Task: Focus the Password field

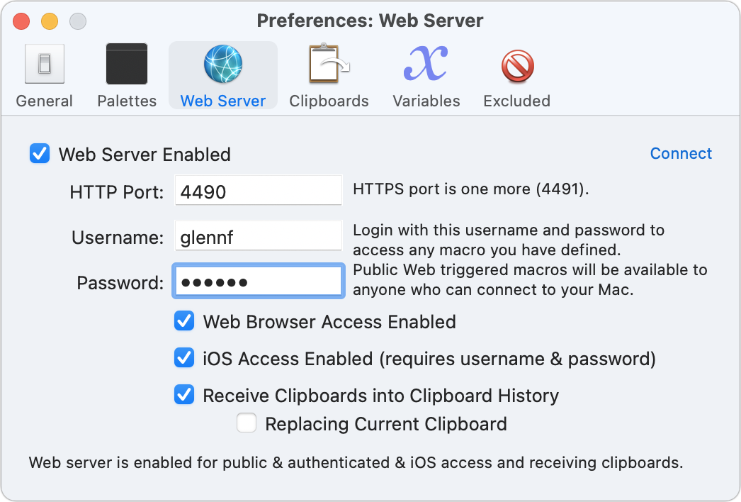Action: click(259, 281)
